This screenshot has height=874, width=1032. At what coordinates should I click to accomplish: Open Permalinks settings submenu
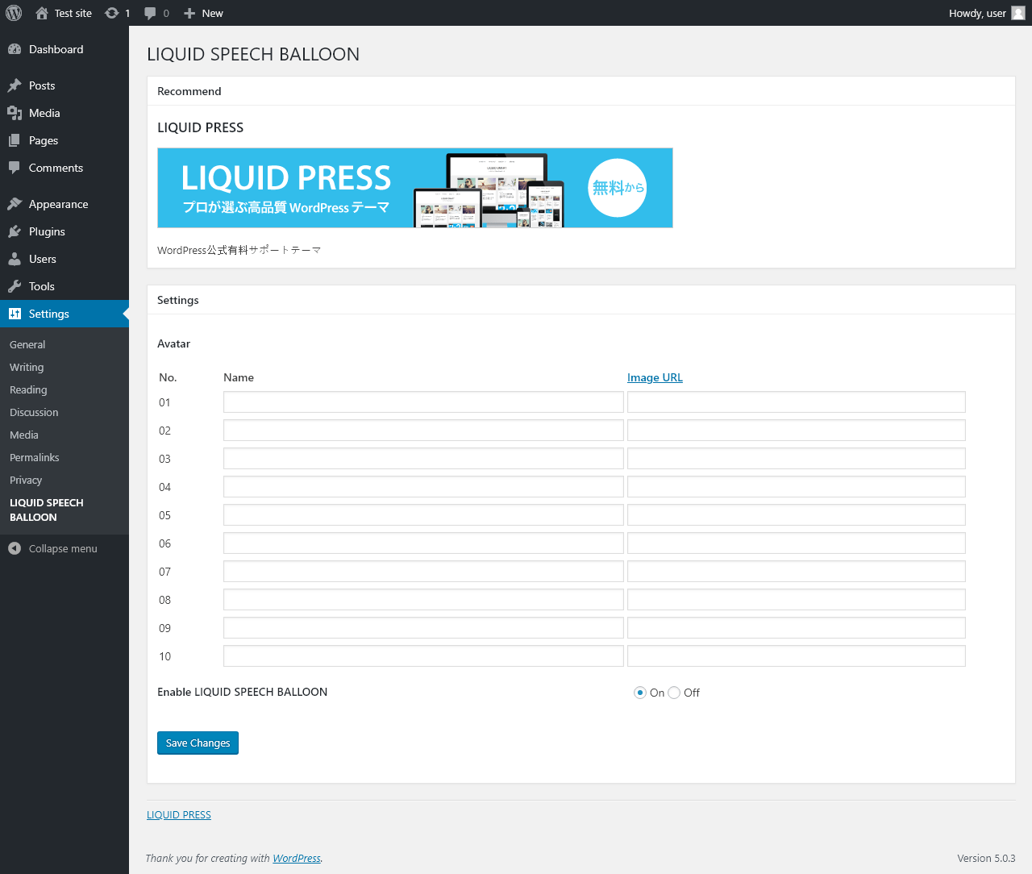tap(35, 457)
